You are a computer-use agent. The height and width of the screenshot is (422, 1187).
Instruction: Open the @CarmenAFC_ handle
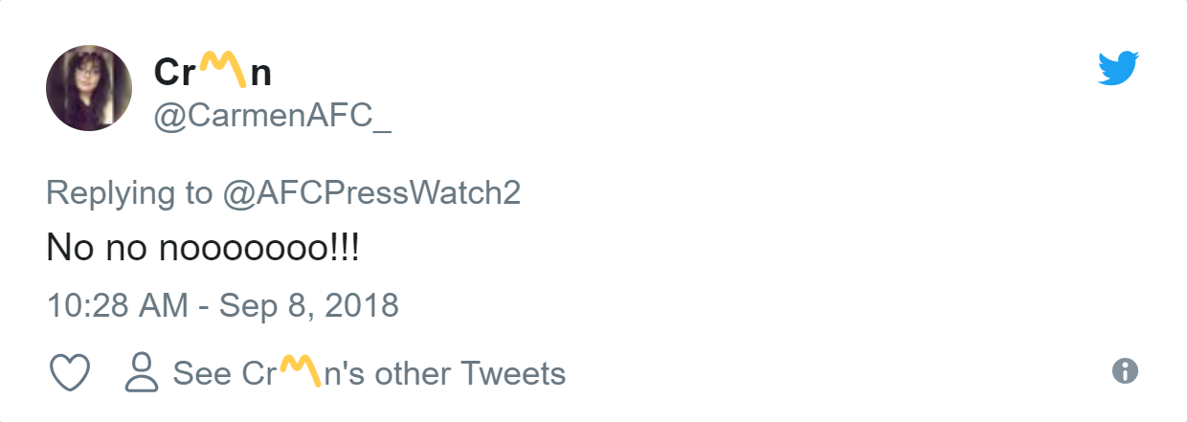[272, 119]
